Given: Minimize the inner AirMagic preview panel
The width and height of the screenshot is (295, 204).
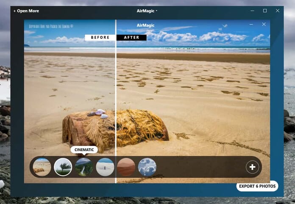Looking at the screenshot, I should 251,25.
